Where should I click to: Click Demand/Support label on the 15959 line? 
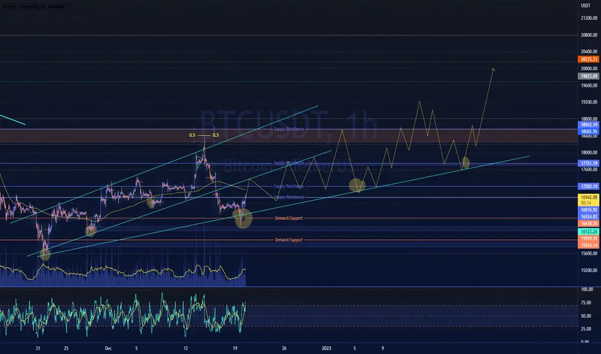click(x=289, y=240)
